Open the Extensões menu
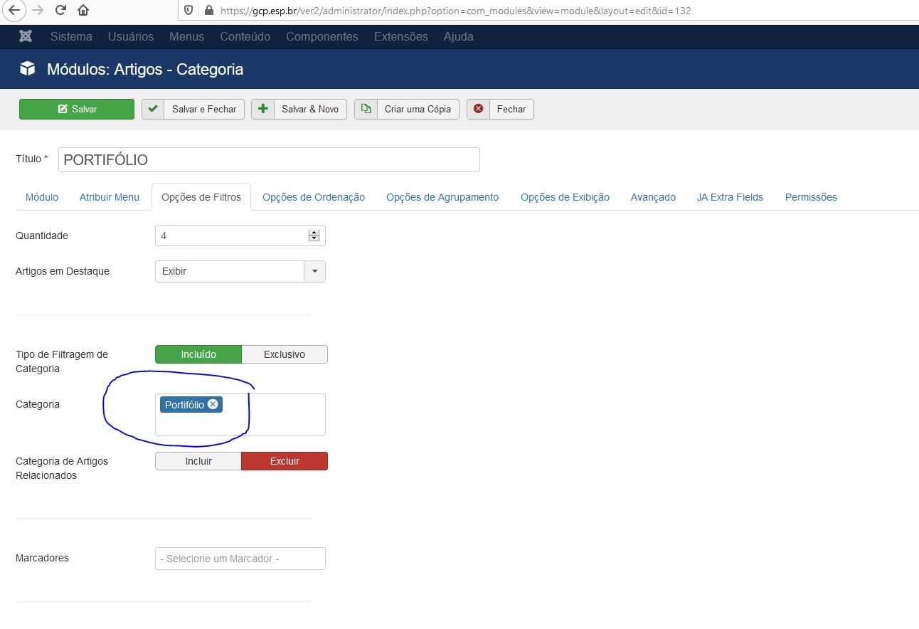Screen dimensions: 919x629 pos(401,36)
